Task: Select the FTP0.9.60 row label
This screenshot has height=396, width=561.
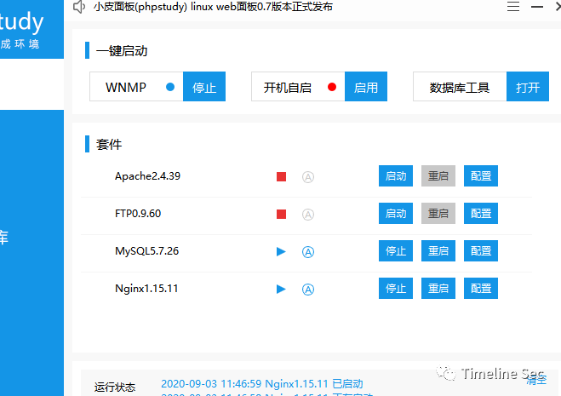Action: (x=138, y=214)
